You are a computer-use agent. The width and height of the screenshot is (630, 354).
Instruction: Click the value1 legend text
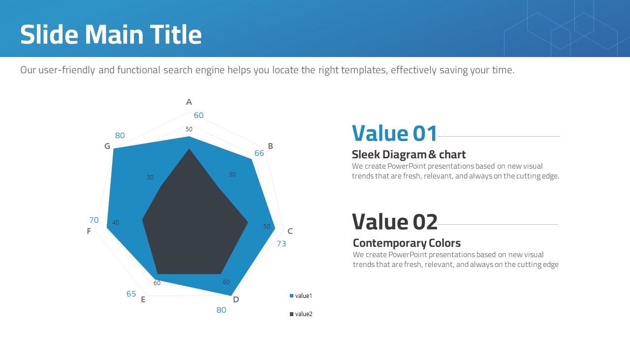click(x=304, y=296)
